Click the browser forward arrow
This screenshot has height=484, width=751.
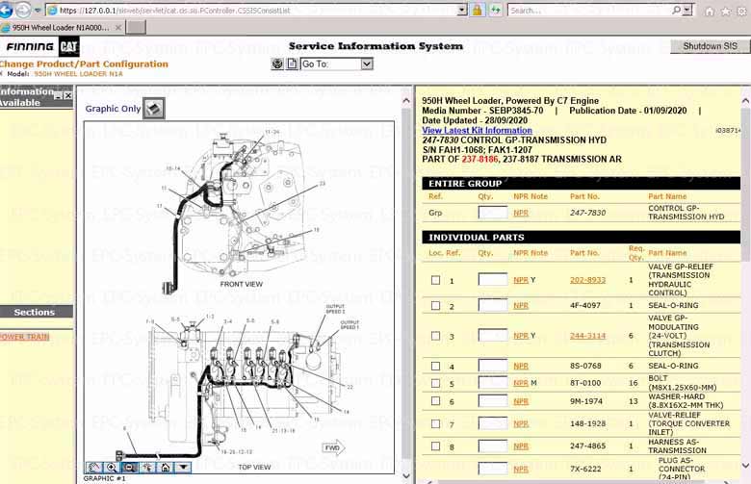point(22,10)
